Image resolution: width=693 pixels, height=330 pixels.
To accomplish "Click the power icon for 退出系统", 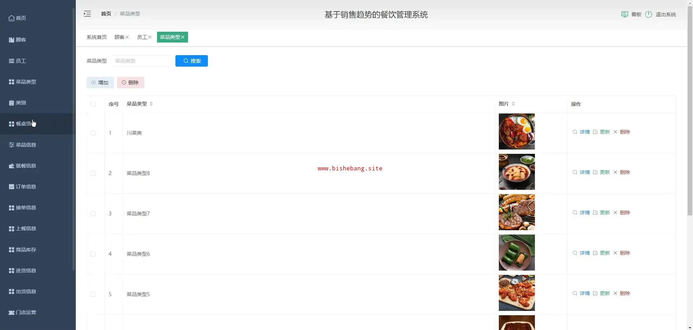I will pos(649,14).
